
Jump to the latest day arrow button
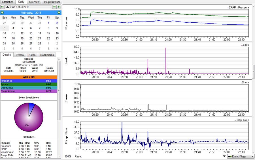point(59,7)
